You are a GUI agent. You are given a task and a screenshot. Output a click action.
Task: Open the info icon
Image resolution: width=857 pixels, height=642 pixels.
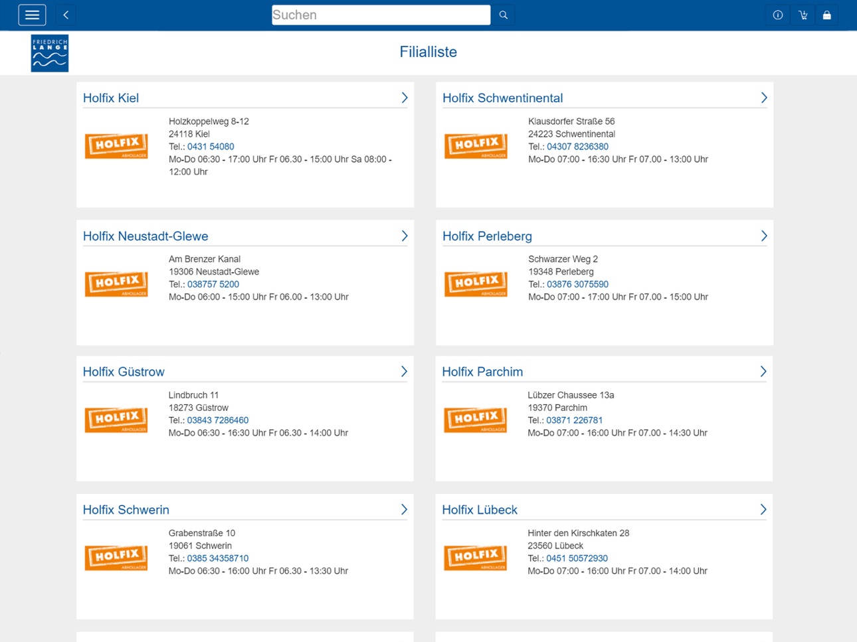tap(778, 15)
